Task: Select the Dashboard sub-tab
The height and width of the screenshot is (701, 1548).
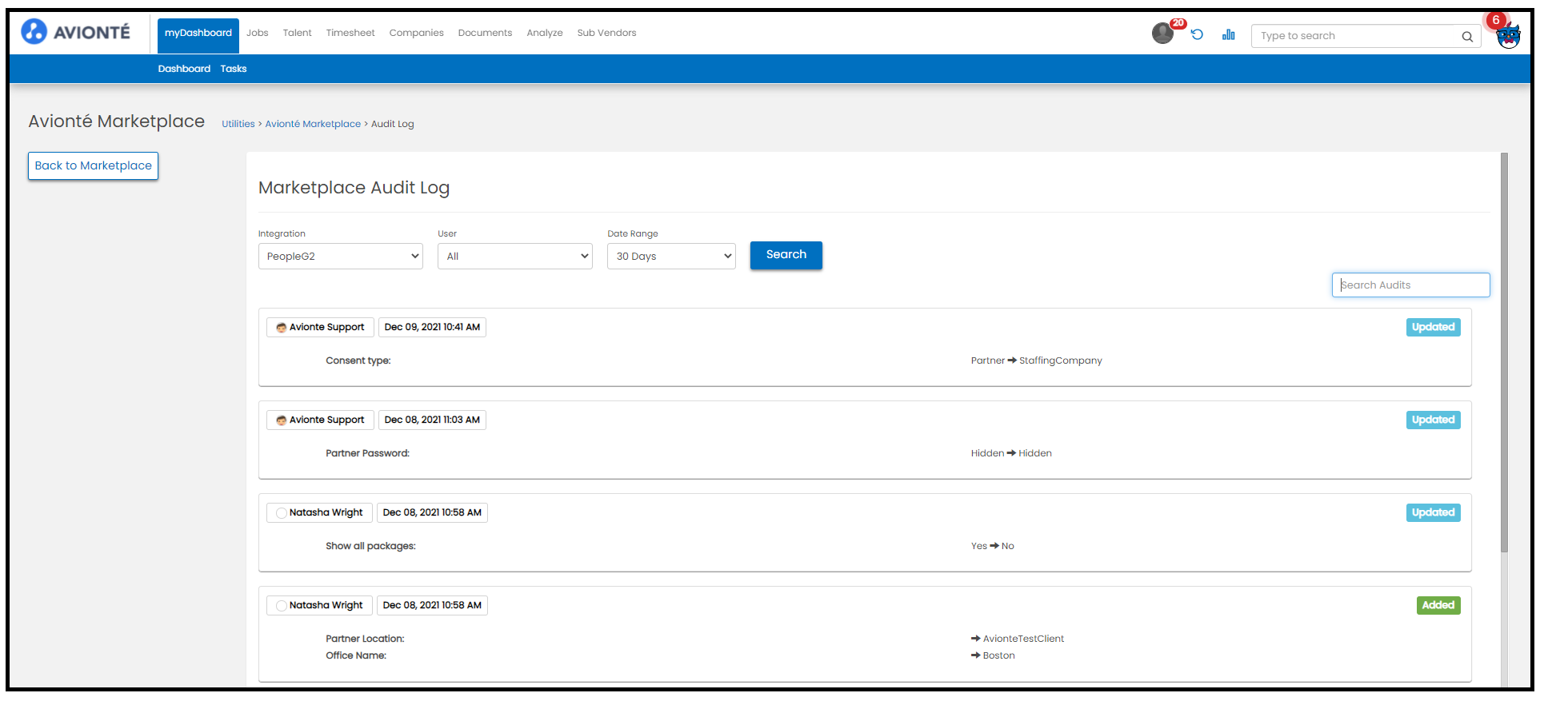Action: 184,69
